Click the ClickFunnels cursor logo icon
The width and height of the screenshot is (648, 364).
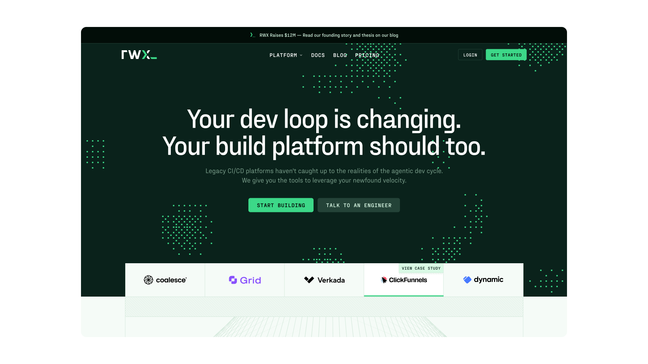(x=384, y=280)
